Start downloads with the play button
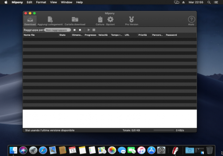 (89, 30)
